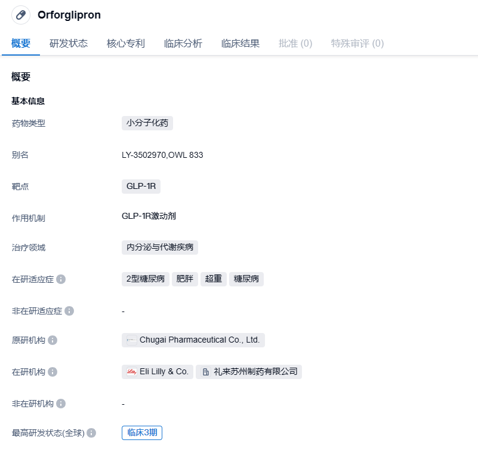This screenshot has height=452, width=478.
Task: Click the Eli Lilly logo icon
Action: 131,372
